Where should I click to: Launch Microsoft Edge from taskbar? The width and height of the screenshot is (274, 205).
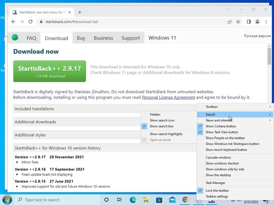pyautogui.click(x=133, y=200)
